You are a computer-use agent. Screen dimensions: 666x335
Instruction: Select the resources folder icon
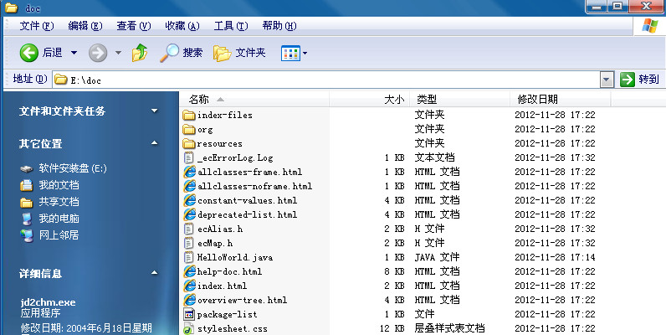pos(188,144)
